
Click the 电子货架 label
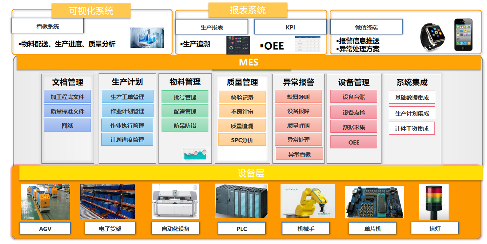click(x=110, y=229)
